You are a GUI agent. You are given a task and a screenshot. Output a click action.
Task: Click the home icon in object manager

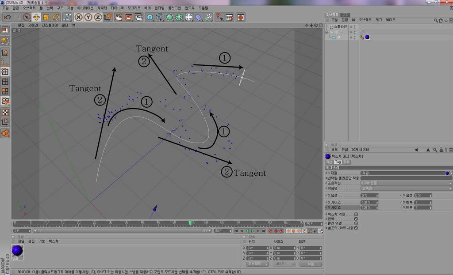tap(441, 20)
